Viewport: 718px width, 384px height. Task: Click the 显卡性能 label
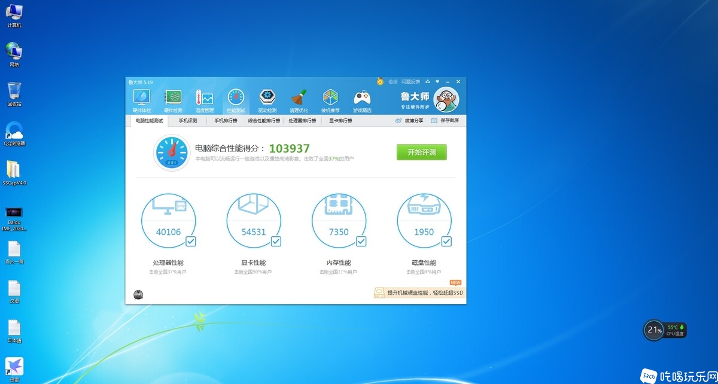pos(254,263)
